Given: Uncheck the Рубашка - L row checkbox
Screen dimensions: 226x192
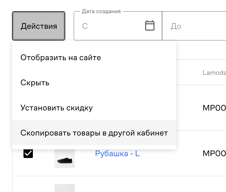Looking at the screenshot, I should pos(28,154).
